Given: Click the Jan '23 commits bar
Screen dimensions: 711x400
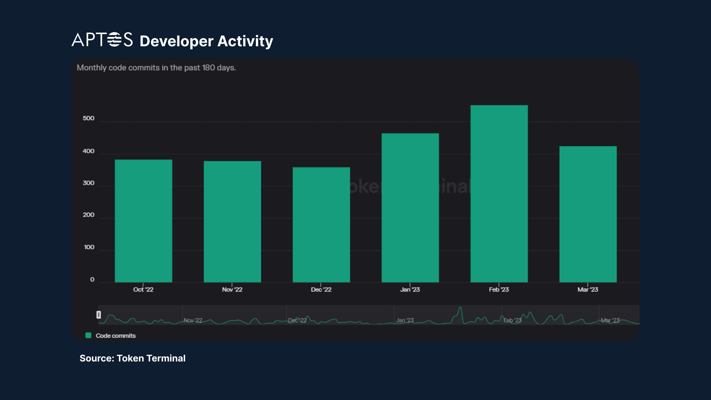Looking at the screenshot, I should 410,208.
